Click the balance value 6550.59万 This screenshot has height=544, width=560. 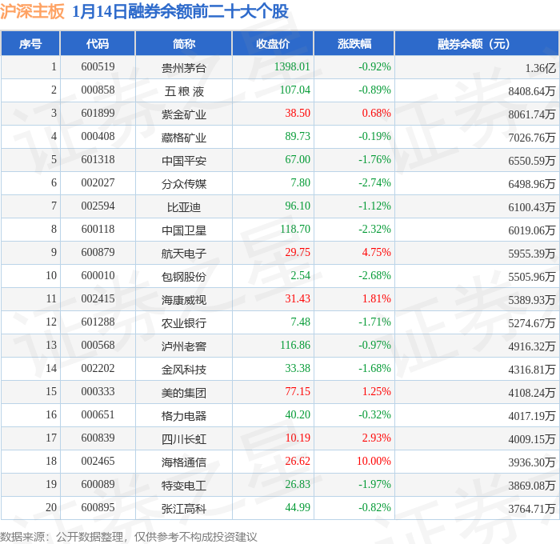pyautogui.click(x=532, y=161)
